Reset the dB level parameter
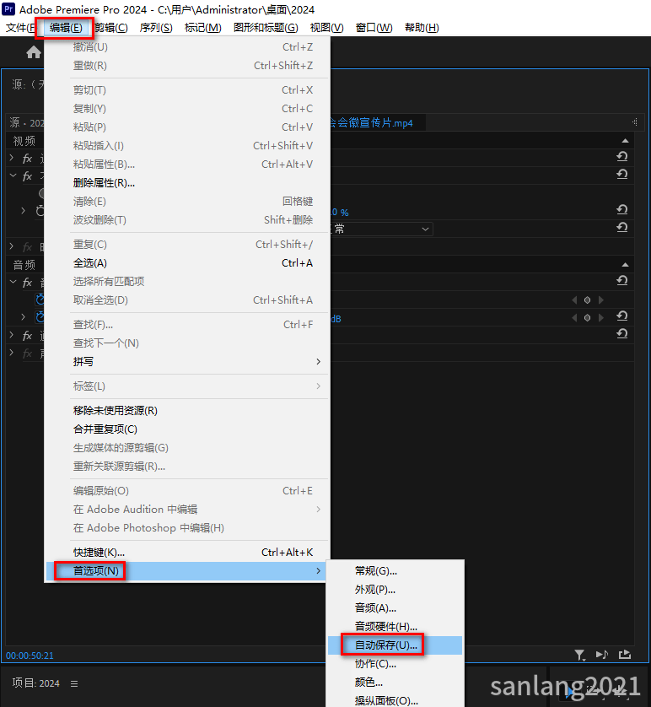651x707 pixels. point(622,316)
